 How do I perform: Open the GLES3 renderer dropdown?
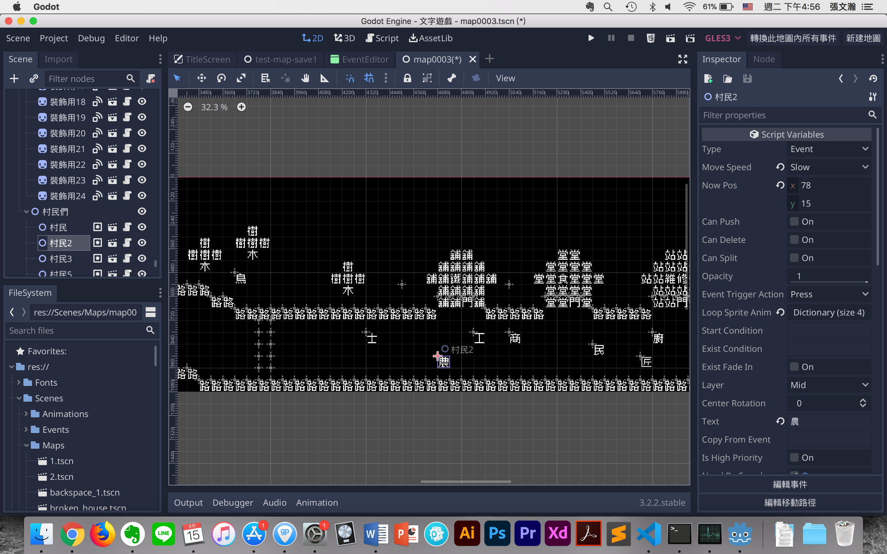click(723, 38)
